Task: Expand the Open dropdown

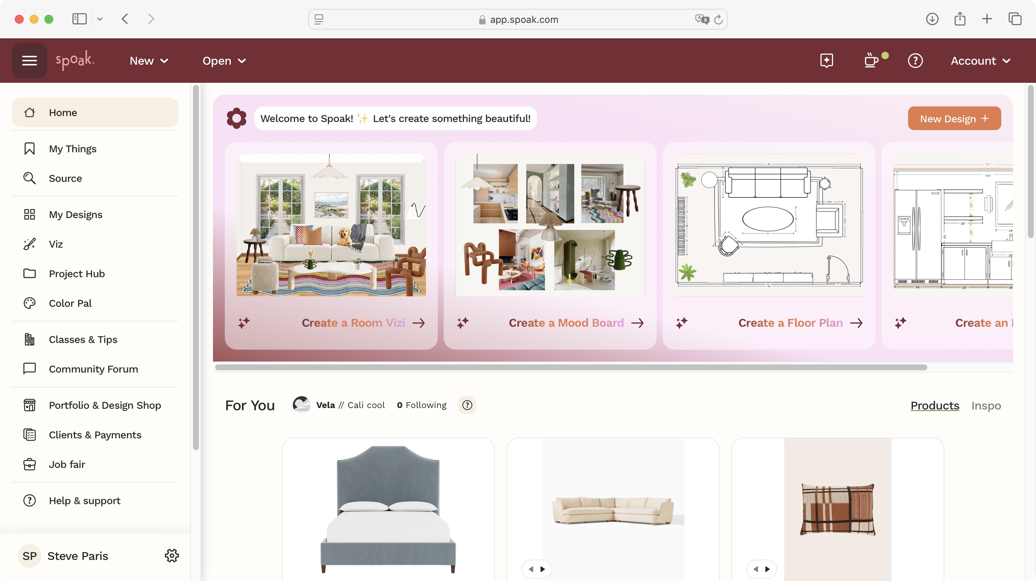Action: [224, 60]
